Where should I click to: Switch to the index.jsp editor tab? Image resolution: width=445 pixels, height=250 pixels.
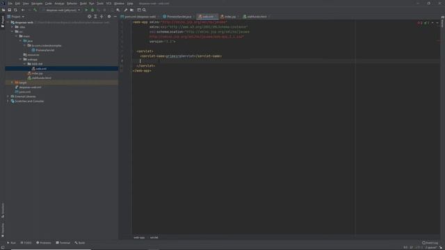229,17
